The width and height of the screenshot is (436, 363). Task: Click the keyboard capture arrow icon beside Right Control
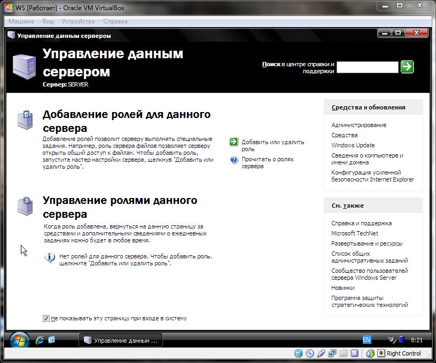tap(381, 353)
